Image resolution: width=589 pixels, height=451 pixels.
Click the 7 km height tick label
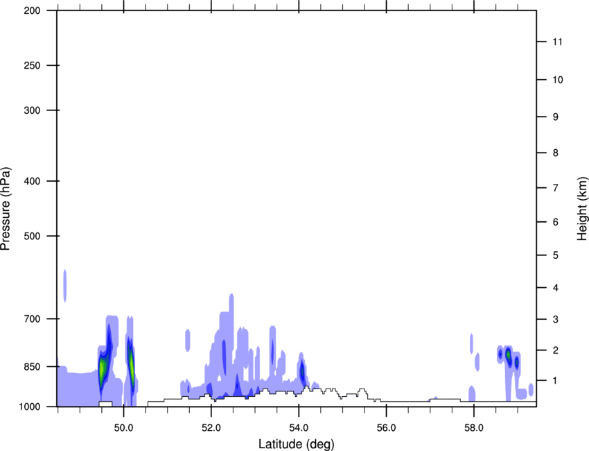[556, 188]
